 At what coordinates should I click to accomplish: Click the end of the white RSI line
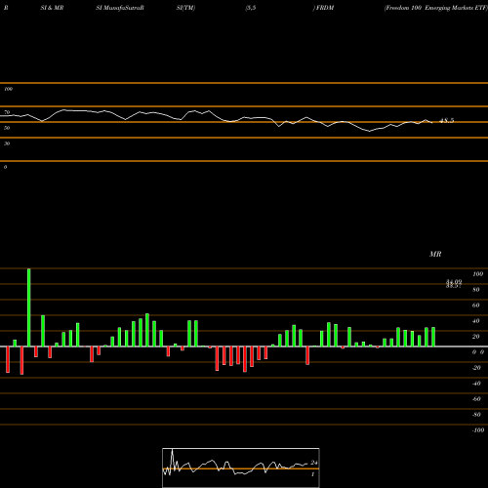coord(432,123)
